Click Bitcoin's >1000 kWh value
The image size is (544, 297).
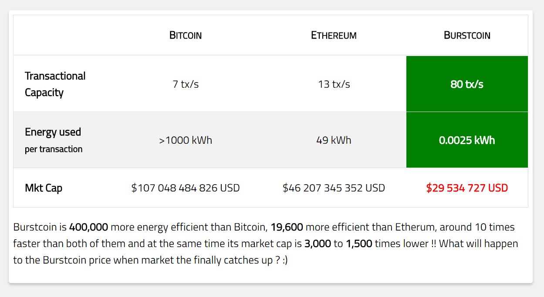pos(186,140)
